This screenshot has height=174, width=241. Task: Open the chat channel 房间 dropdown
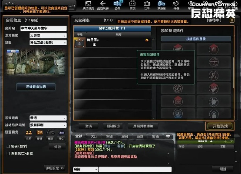click(86, 169)
